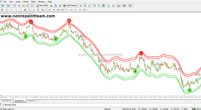Draw a Vertical Line tool
The width and height of the screenshot is (201, 110).
(12, 10)
